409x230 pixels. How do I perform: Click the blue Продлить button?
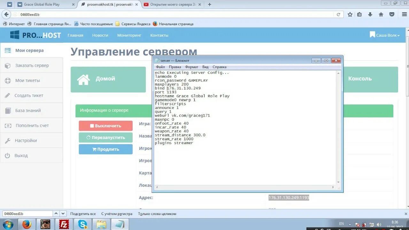point(106,149)
